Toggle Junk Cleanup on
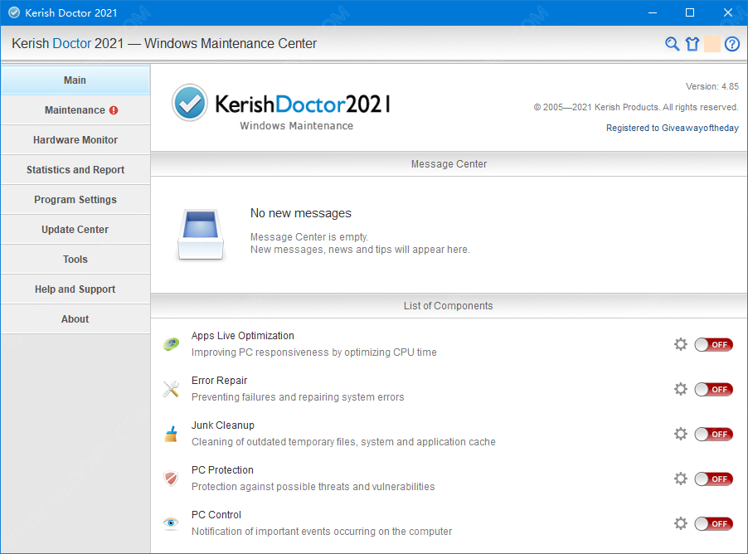748x554 pixels. (714, 435)
